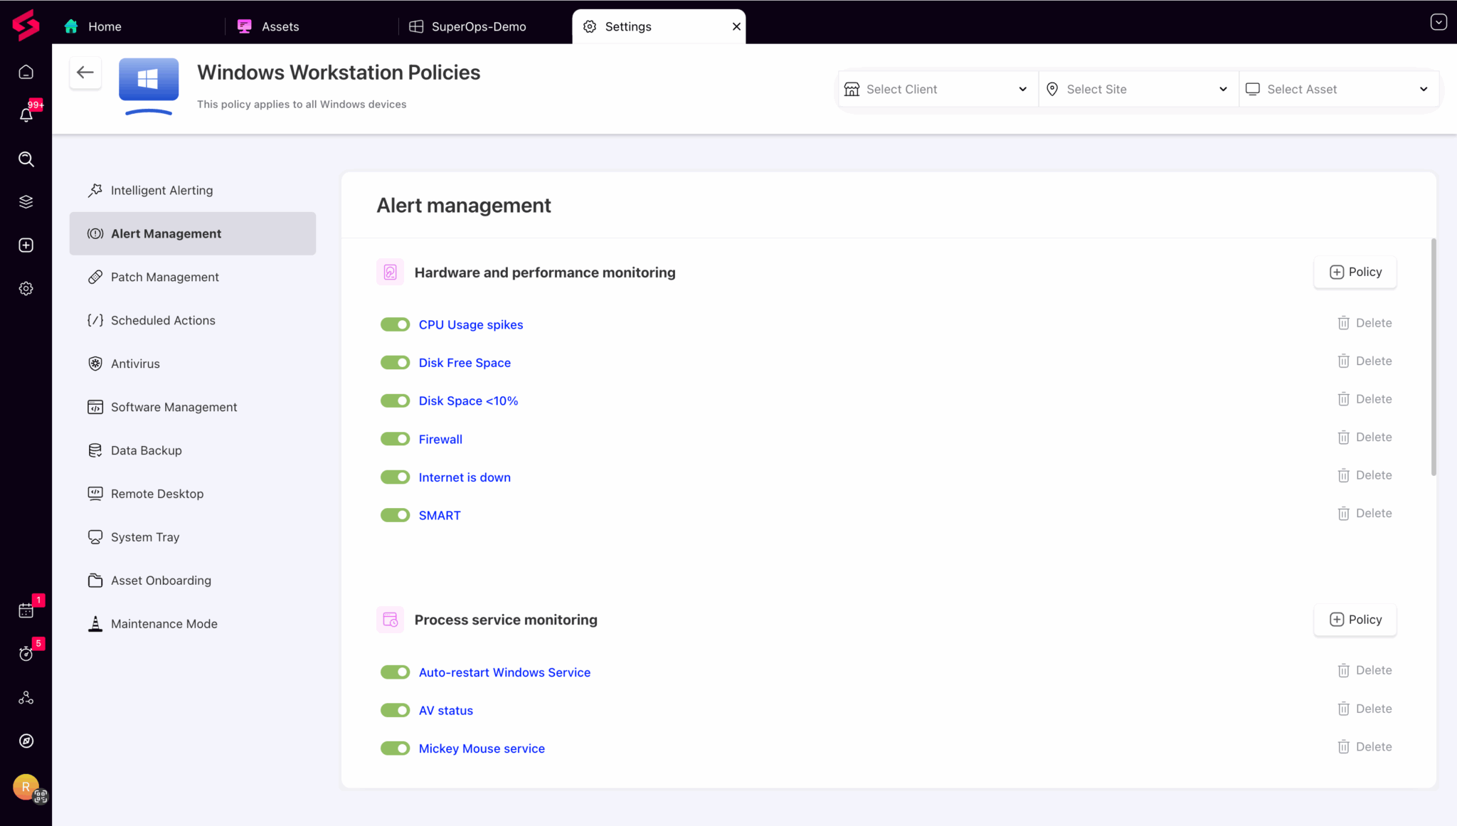Toggle off CPU Usage spikes monitor
Screen dimensions: 1457x826
(x=395, y=324)
